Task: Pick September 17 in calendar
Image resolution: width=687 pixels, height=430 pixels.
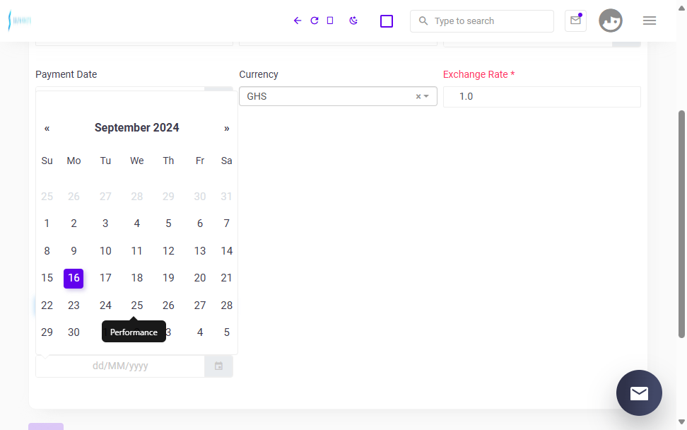Action: 105,278
